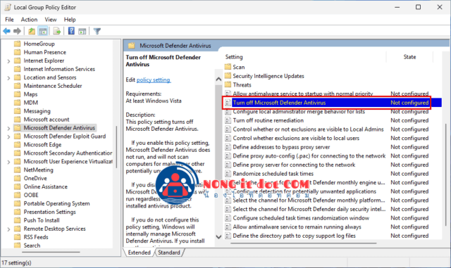Click the Threats folder icon in list

(228, 84)
